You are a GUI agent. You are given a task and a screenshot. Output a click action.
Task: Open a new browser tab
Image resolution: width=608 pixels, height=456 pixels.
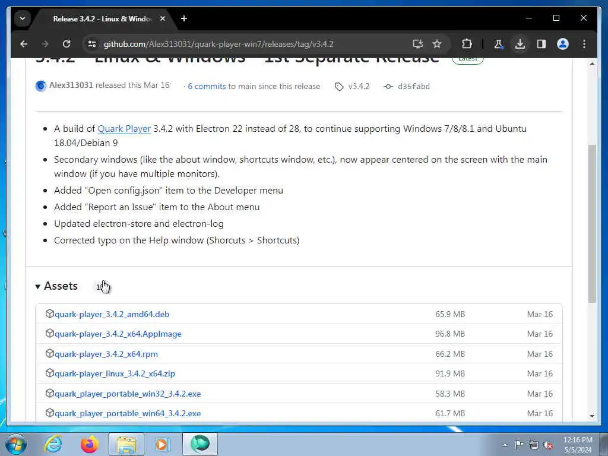184,18
